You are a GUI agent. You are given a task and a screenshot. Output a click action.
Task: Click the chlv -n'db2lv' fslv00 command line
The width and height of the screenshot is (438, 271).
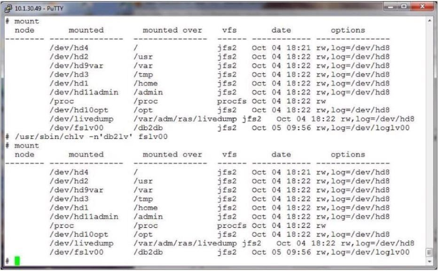91,137
